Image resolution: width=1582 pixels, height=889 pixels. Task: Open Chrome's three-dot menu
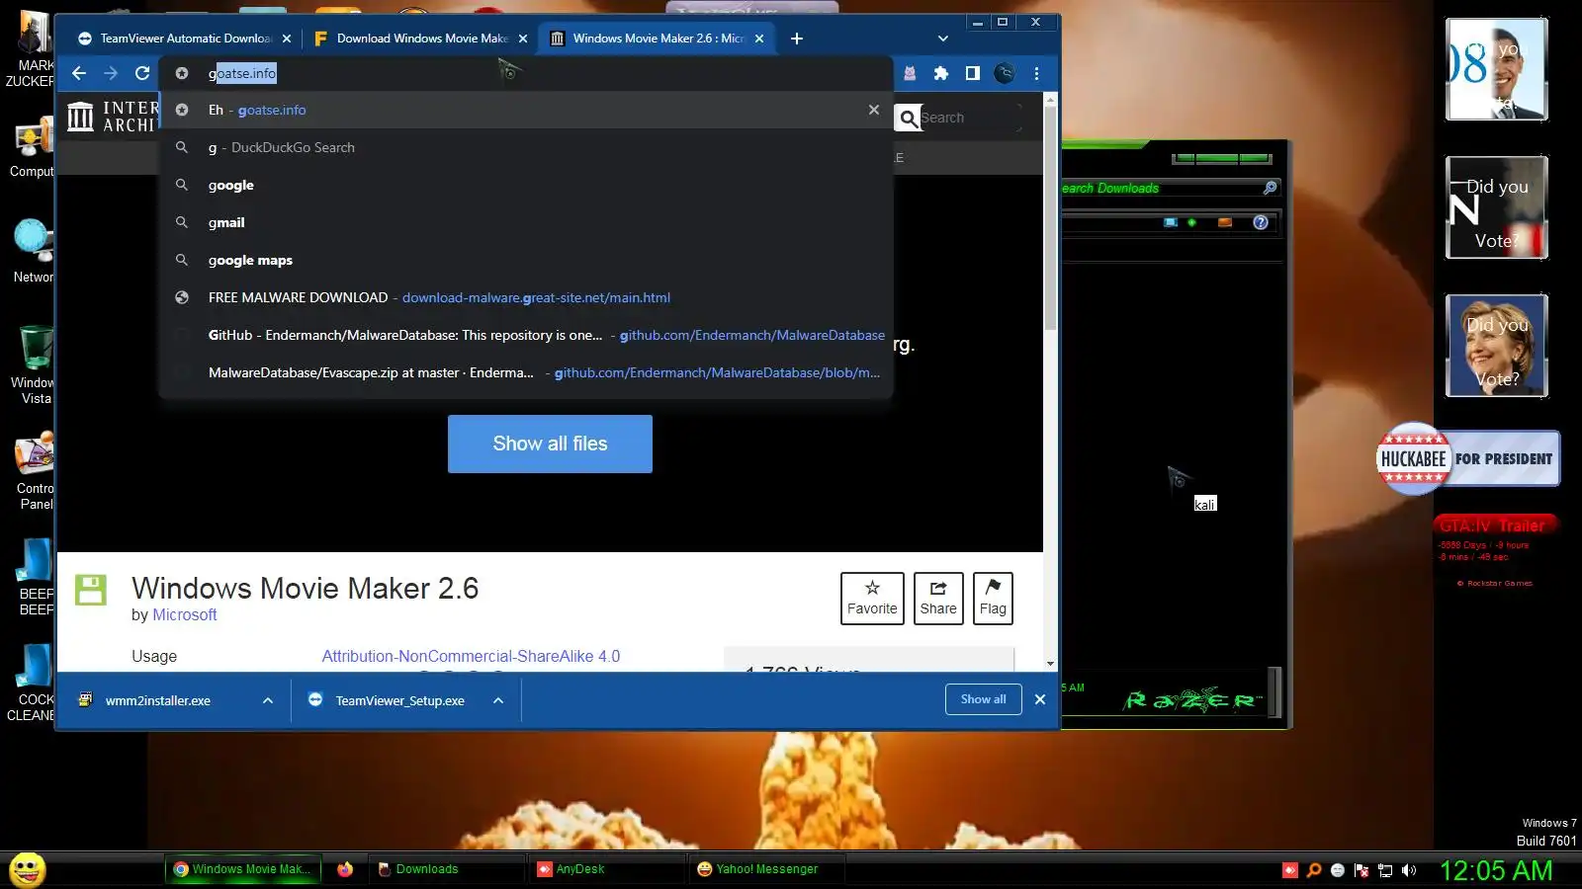[1036, 73]
